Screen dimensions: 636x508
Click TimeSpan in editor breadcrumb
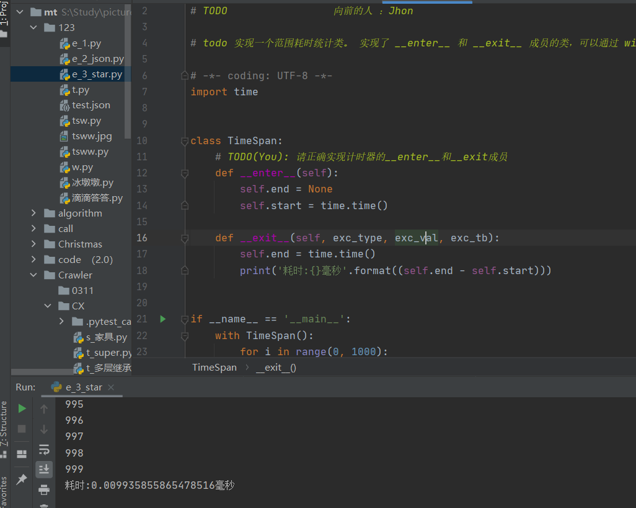click(214, 368)
